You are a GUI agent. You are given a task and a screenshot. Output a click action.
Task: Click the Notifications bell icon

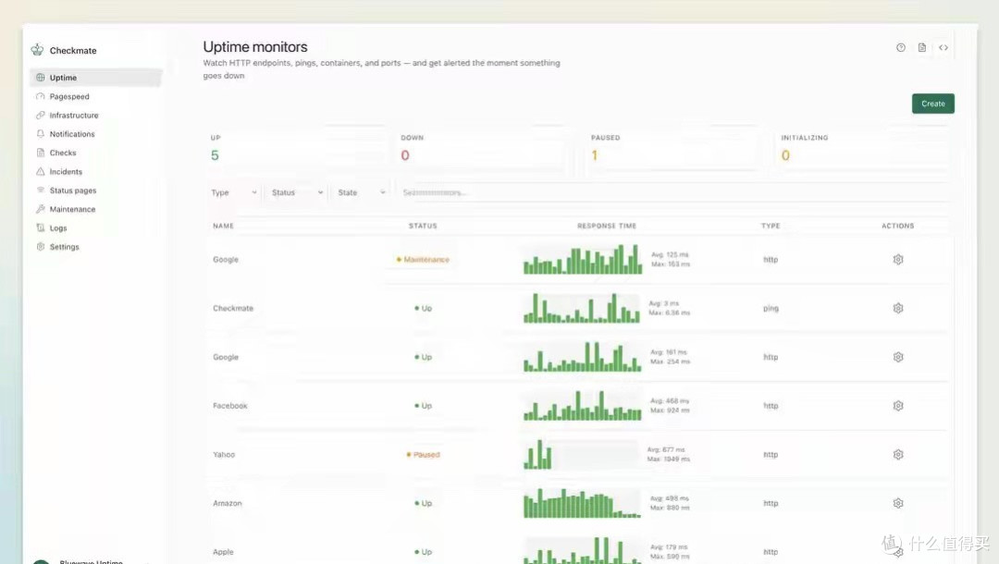pyautogui.click(x=40, y=134)
